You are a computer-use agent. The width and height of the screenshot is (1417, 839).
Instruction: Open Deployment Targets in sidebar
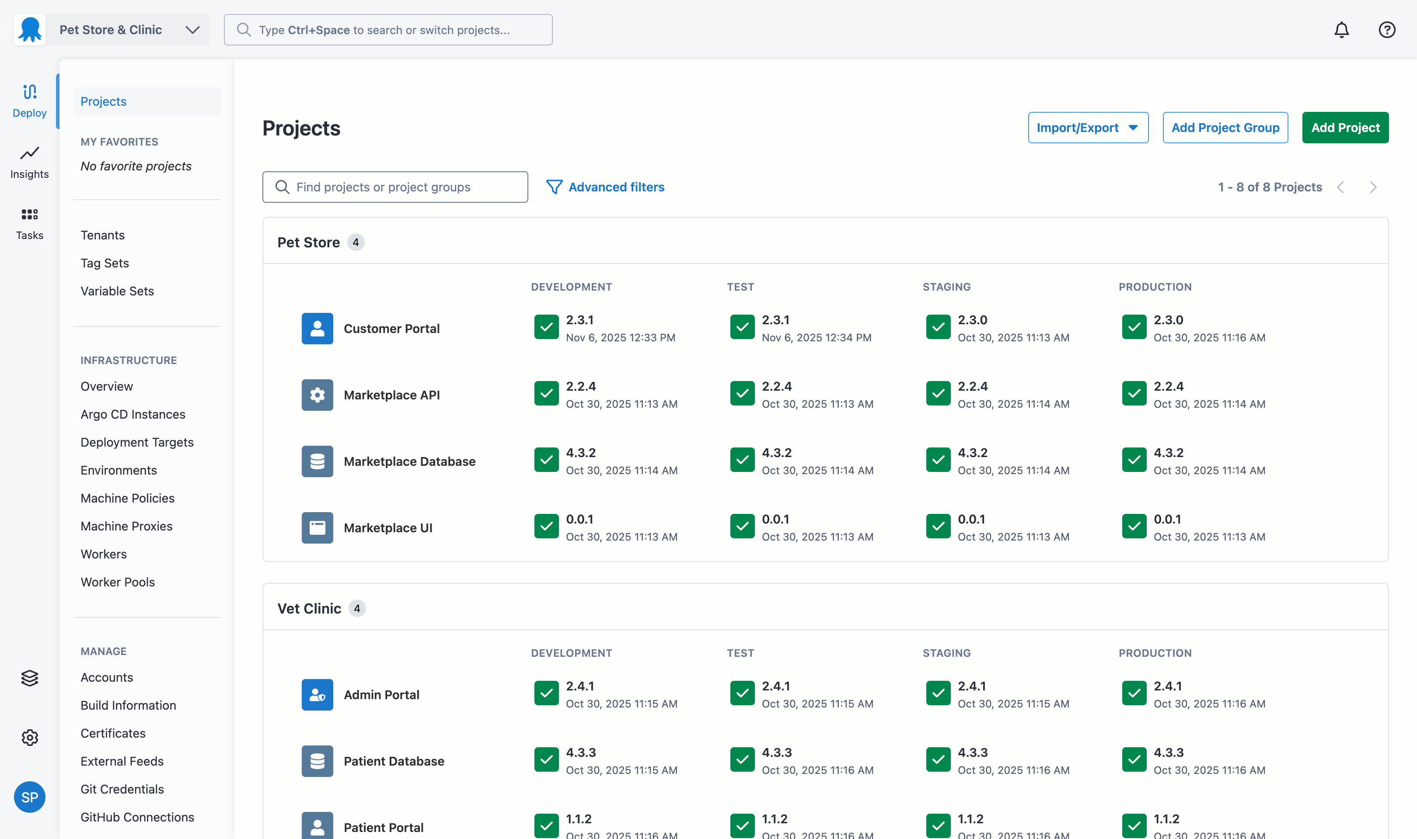137,442
